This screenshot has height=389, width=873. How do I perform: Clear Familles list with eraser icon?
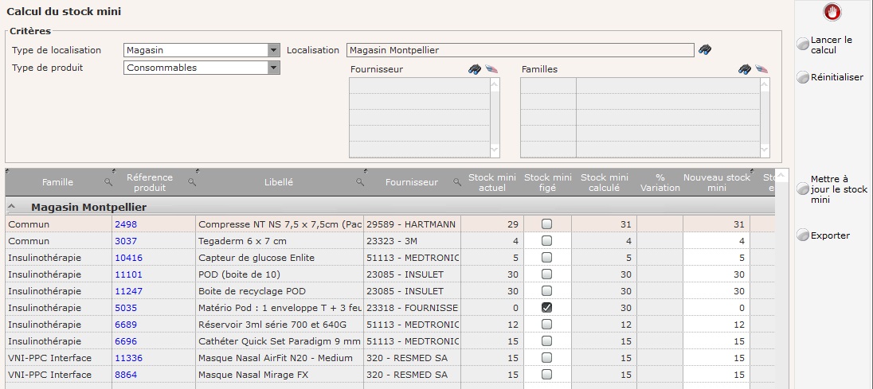(761, 69)
